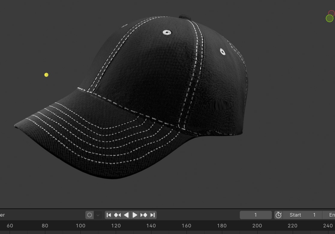Click frame 160 on the timeline ruler
The image size is (335, 234).
[x=186, y=226]
